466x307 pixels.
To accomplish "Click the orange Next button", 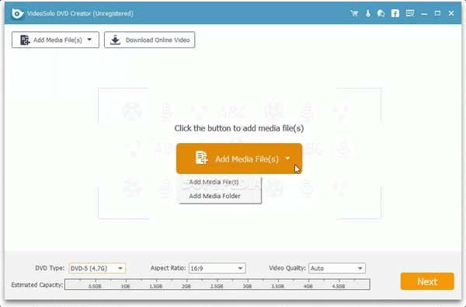I will click(x=427, y=281).
